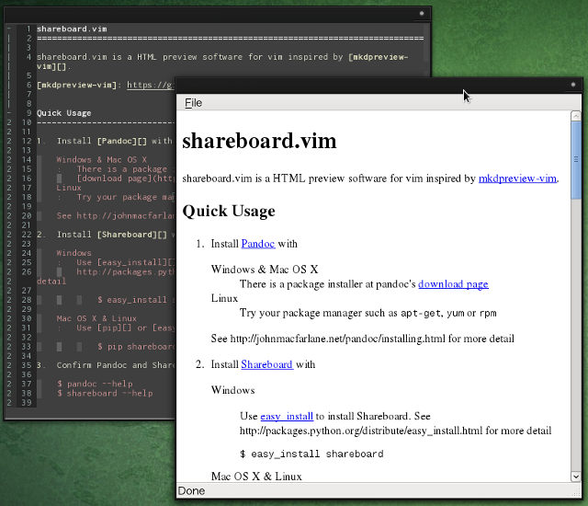Click the packages.python.org URL text in preview
Image resolution: width=588 pixels, height=506 pixels.
point(361,431)
